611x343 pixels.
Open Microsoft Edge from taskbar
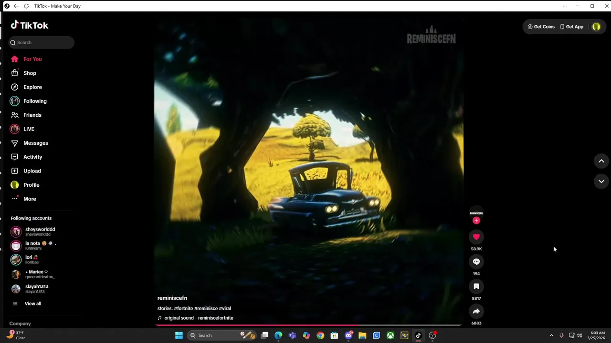(x=278, y=335)
